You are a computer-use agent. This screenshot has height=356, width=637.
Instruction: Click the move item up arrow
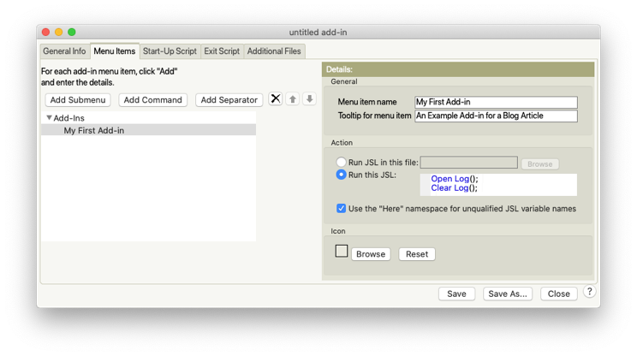[x=293, y=99]
